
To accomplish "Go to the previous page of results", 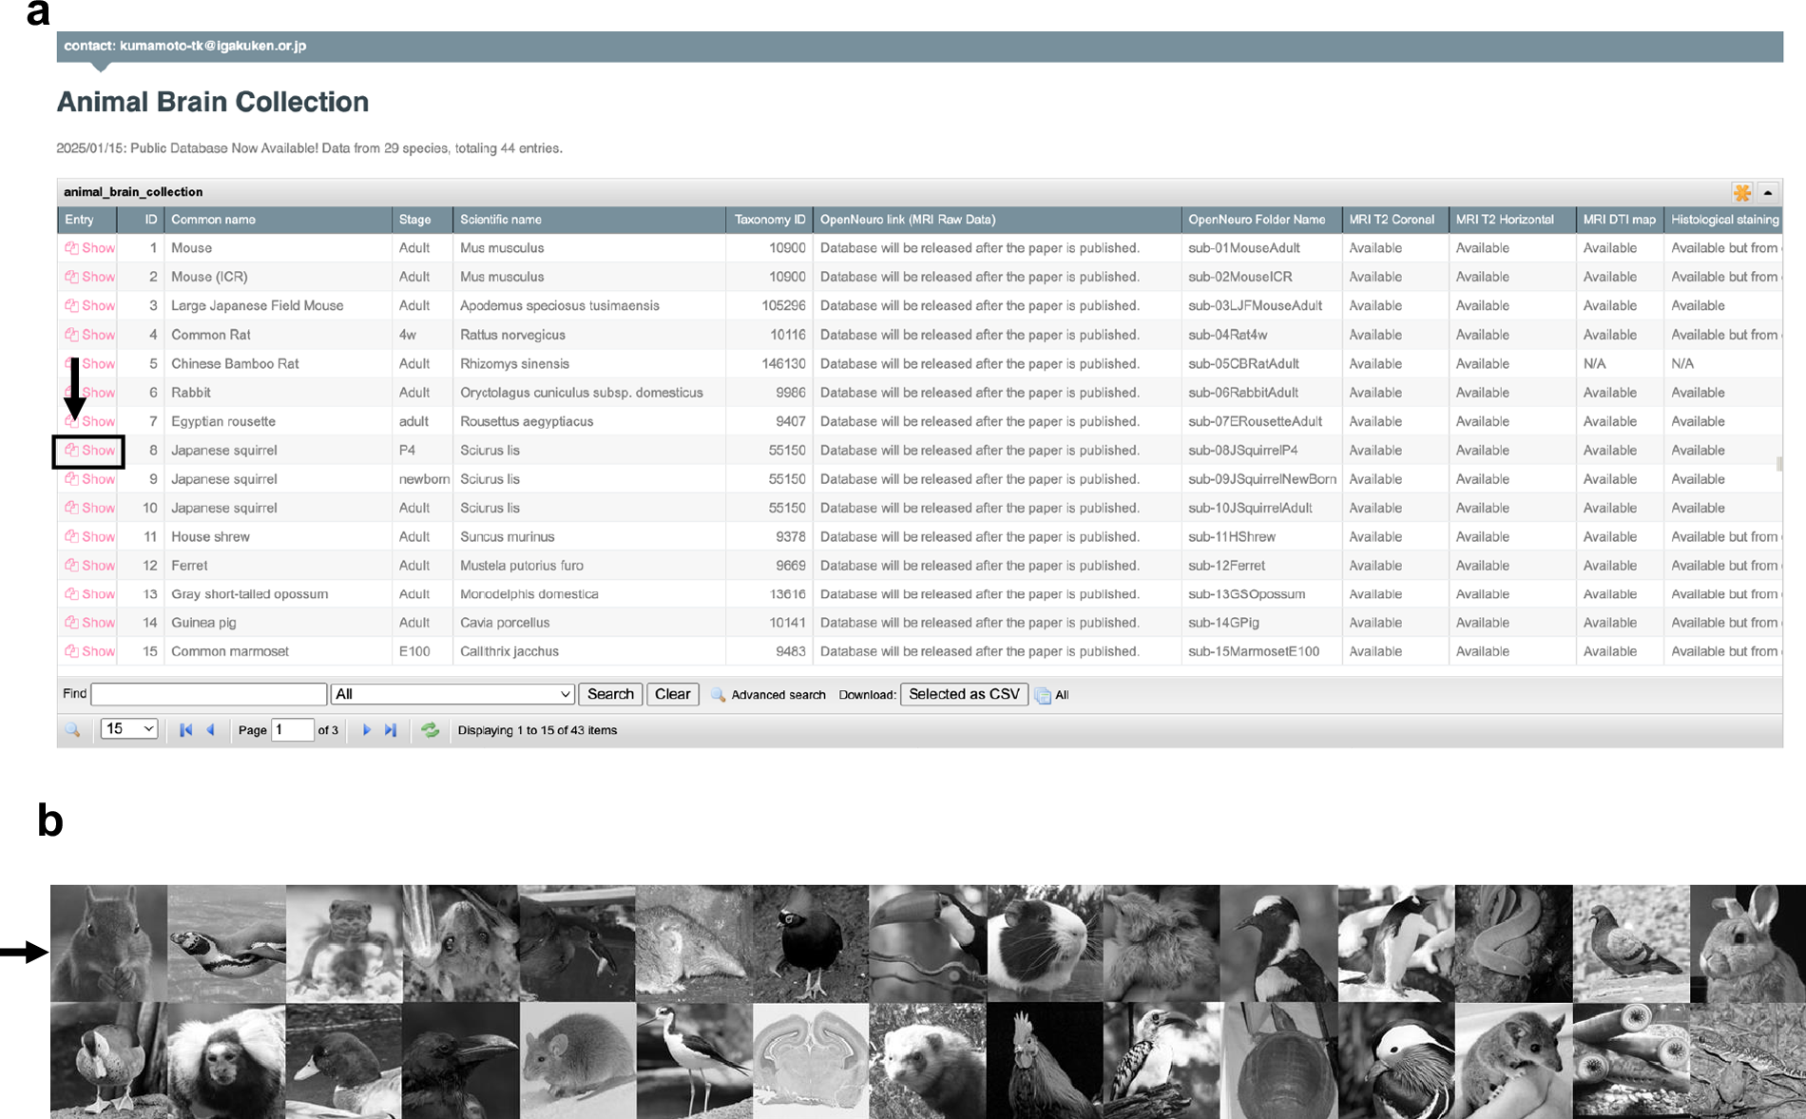I will (211, 730).
